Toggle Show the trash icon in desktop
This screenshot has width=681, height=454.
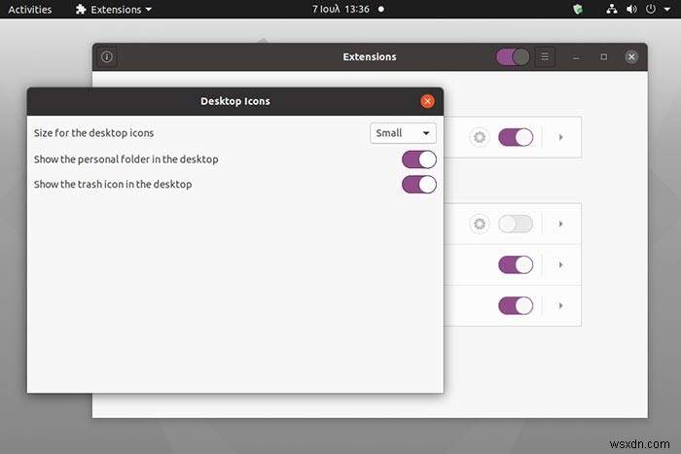coord(418,185)
